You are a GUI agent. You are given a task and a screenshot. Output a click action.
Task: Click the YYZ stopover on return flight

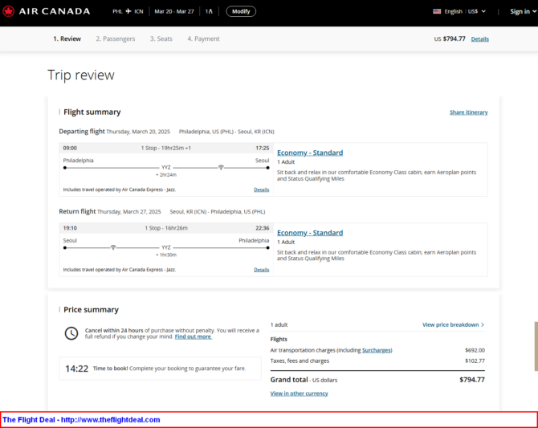click(166, 247)
